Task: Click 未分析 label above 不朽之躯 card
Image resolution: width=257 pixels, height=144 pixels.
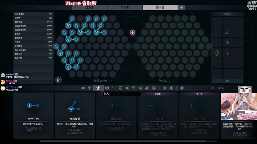Action: click(x=158, y=94)
